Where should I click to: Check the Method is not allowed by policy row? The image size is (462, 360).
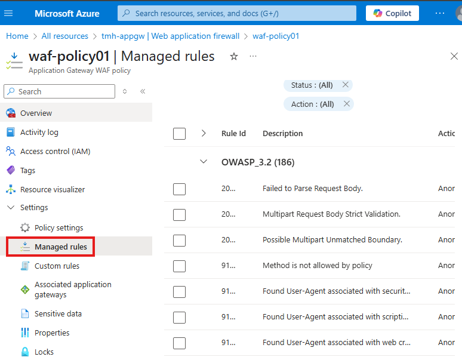pyautogui.click(x=179, y=266)
